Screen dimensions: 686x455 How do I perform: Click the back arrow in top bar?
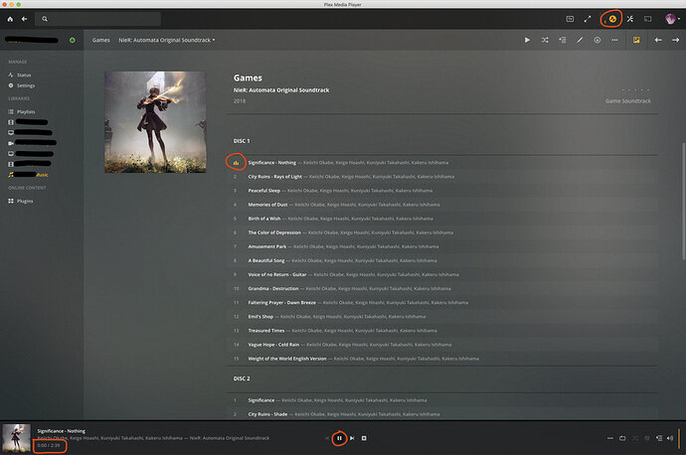pos(25,19)
